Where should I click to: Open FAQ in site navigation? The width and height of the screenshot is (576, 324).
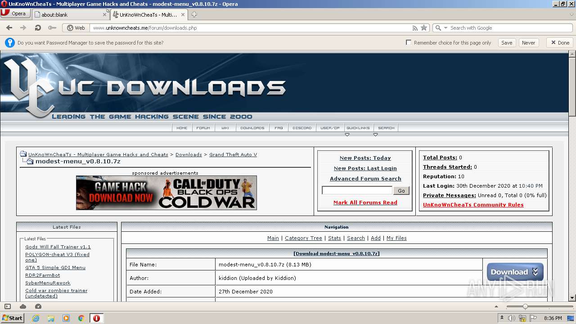pos(279,128)
